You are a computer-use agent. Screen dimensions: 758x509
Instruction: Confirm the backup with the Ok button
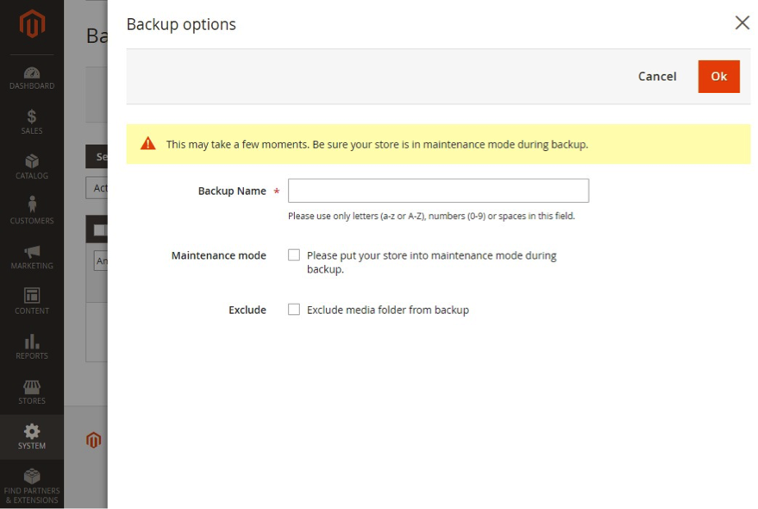[718, 76]
